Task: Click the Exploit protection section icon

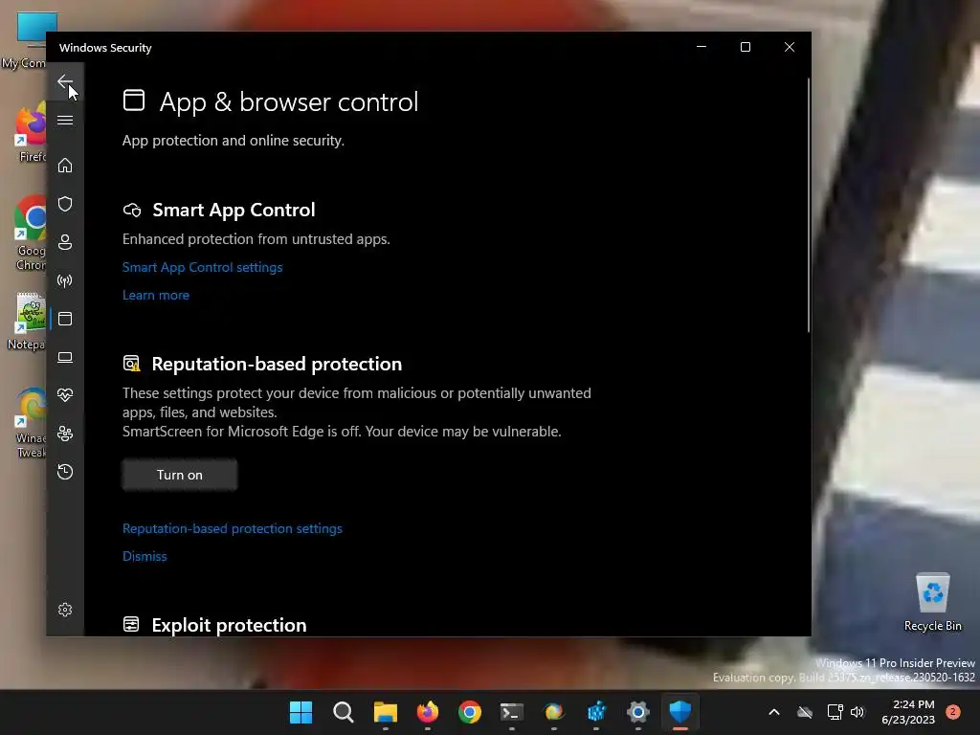Action: (x=131, y=624)
